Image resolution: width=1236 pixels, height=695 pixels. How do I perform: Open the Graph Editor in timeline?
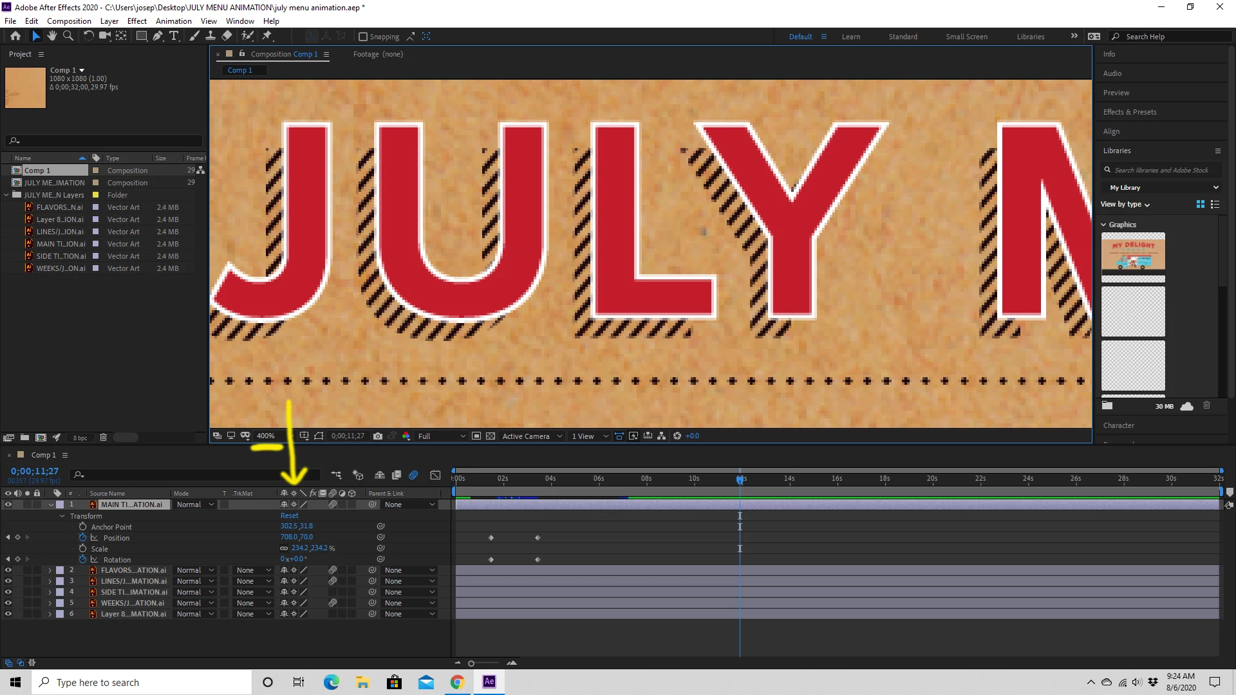click(x=436, y=475)
